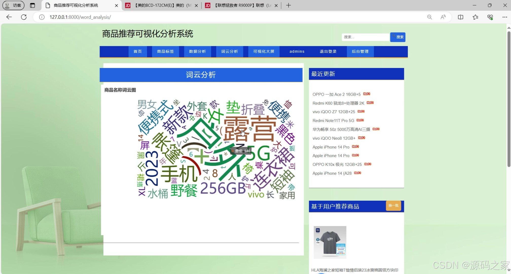Reload the page with the refresh icon

point(24,17)
